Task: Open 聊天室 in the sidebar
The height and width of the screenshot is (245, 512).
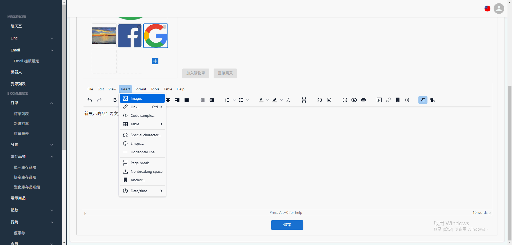Action: point(16,26)
